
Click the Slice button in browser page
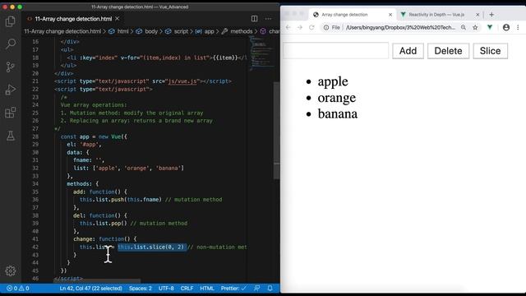tap(490, 51)
